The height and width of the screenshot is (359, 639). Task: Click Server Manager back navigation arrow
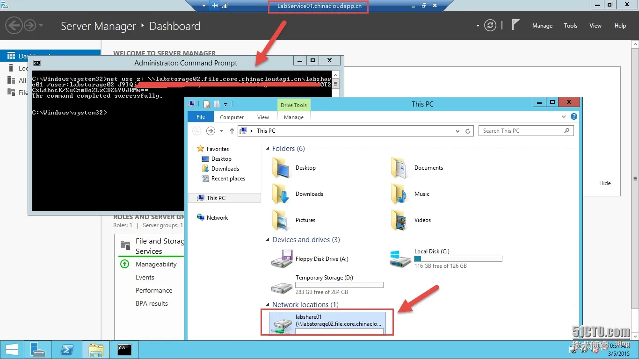coord(14,25)
